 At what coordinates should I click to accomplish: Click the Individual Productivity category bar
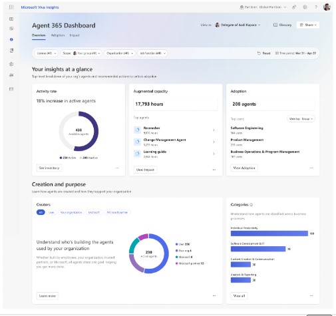tap(269, 234)
